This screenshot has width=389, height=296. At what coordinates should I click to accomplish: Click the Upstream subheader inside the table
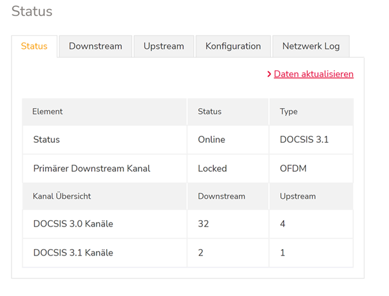298,196
